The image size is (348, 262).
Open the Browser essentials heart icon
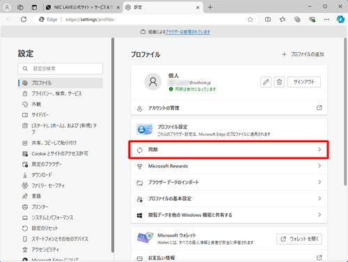point(312,20)
